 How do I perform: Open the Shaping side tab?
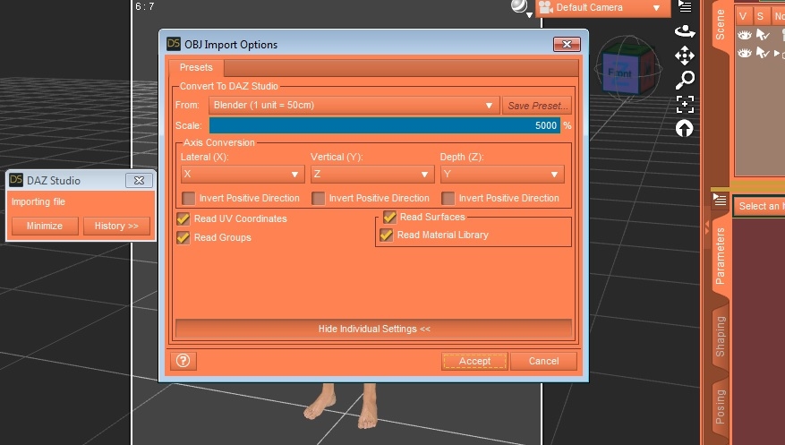[721, 337]
